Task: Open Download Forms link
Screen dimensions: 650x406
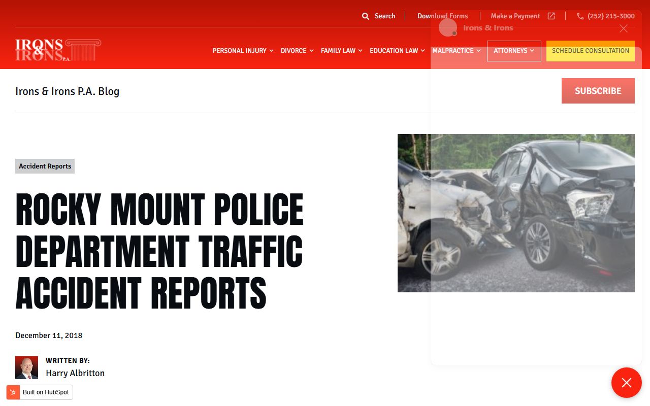Action: click(443, 16)
